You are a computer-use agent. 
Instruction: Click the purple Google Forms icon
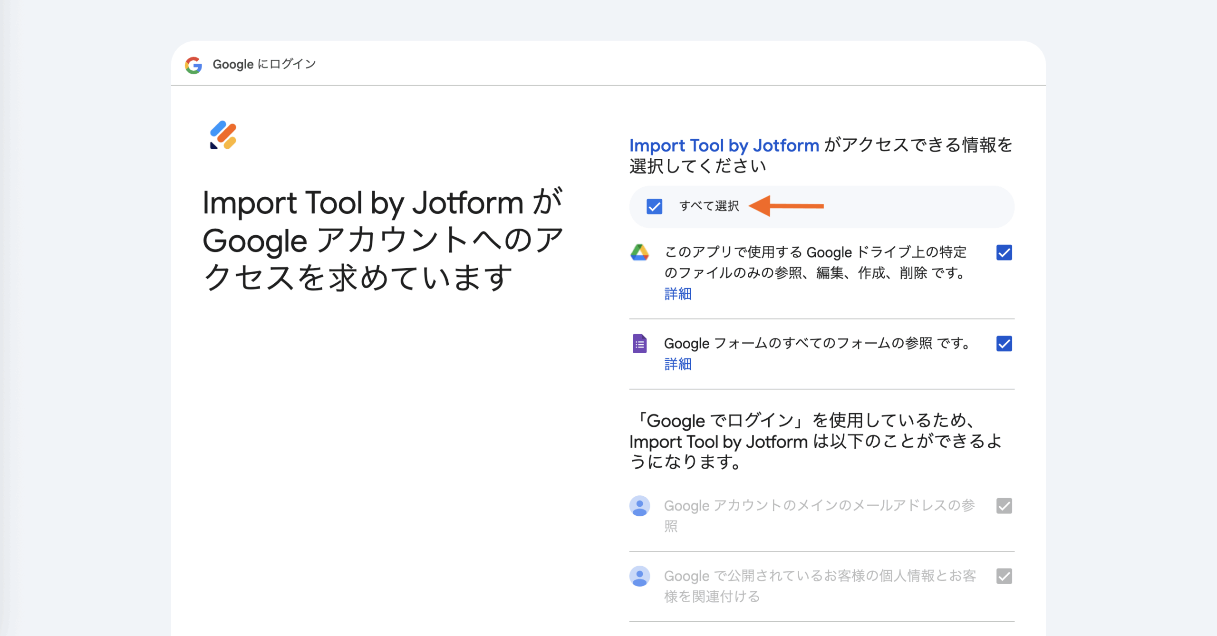(x=639, y=344)
